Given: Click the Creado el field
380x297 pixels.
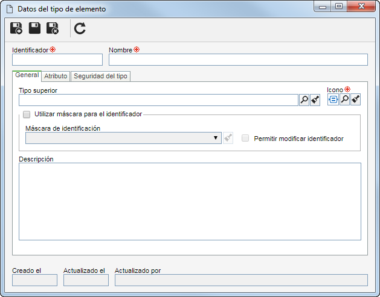Looking at the screenshot, I should pos(34,280).
